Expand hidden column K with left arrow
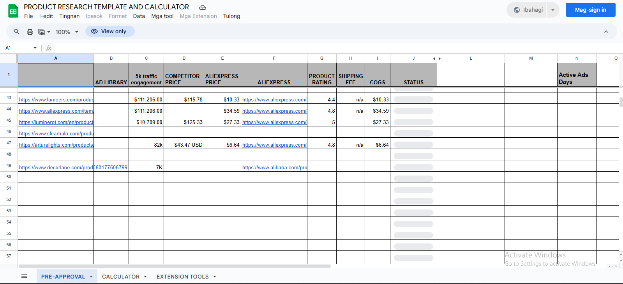This screenshot has width=623, height=284. pyautogui.click(x=434, y=59)
